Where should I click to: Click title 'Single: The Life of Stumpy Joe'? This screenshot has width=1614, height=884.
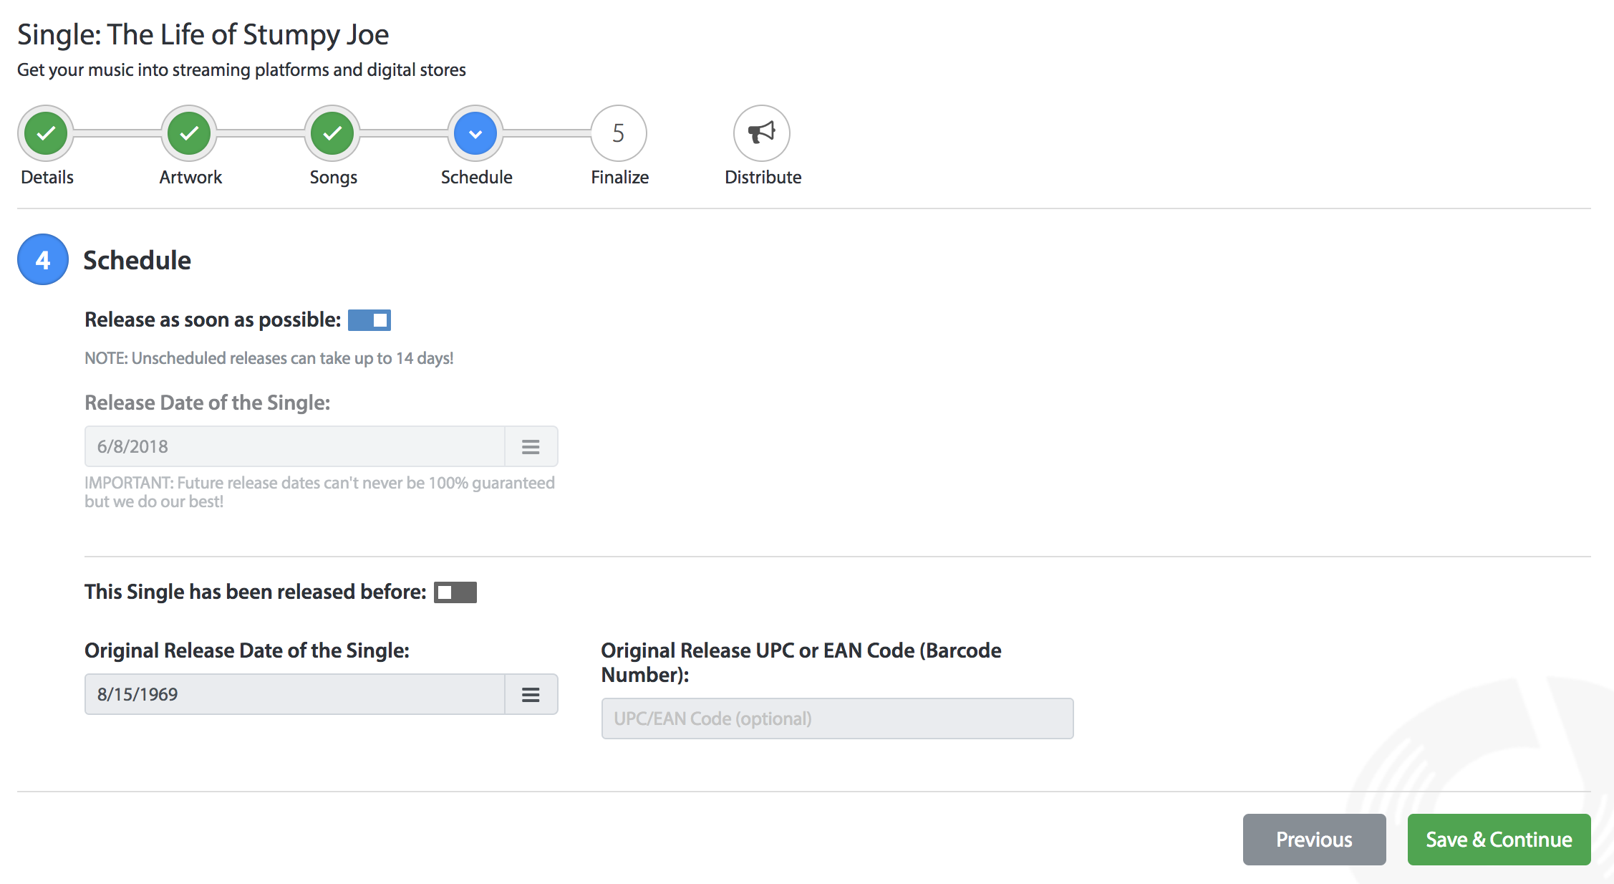pyautogui.click(x=203, y=34)
